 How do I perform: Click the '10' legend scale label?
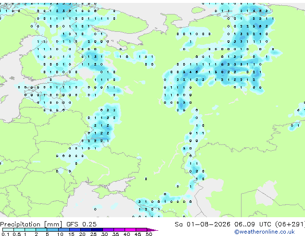[60, 234]
